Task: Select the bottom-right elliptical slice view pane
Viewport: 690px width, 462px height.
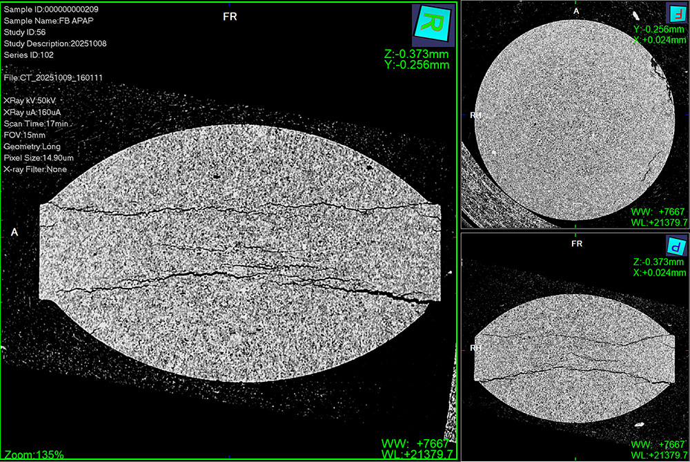Action: pos(575,347)
